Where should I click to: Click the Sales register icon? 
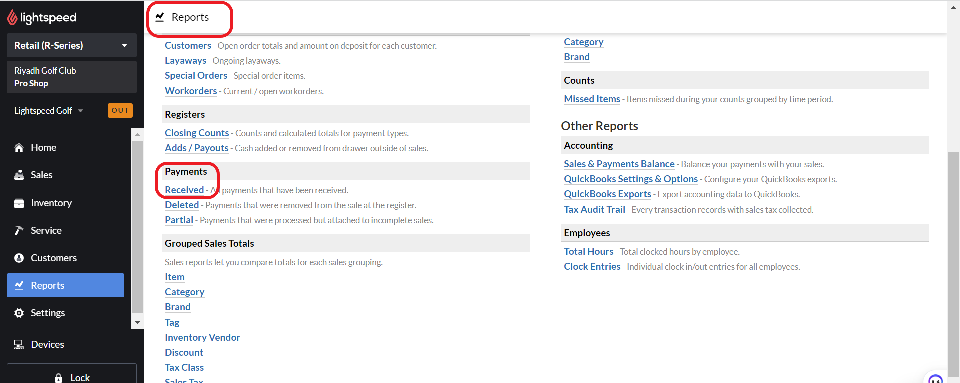tap(19, 175)
